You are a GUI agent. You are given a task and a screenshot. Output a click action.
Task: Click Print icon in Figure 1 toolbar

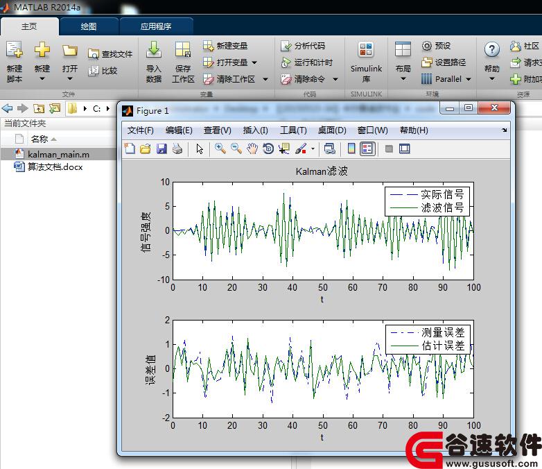(x=177, y=149)
